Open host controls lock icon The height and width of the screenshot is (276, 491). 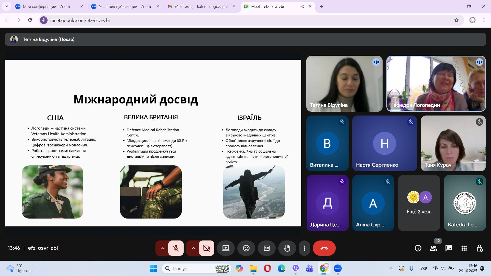click(x=479, y=248)
